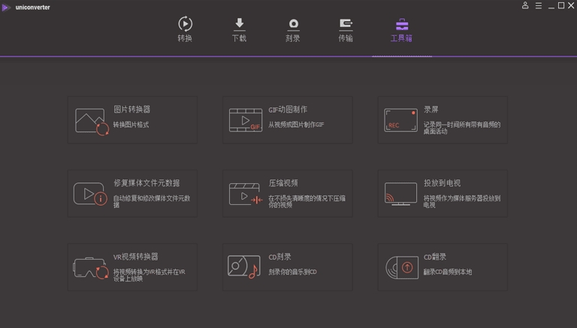Image resolution: width=577 pixels, height=328 pixels.
Task: Maximize the uniconverter window
Action: tap(561, 5)
